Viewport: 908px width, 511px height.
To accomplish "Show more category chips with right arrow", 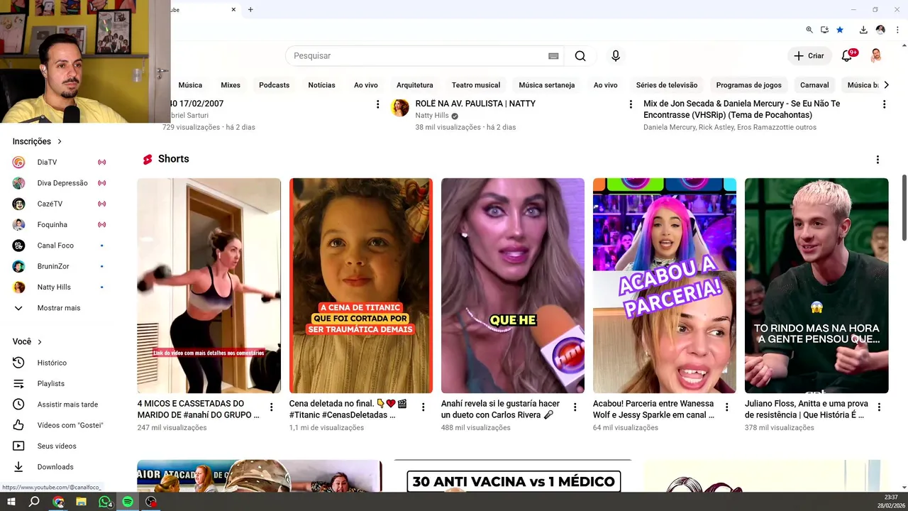I will [886, 85].
